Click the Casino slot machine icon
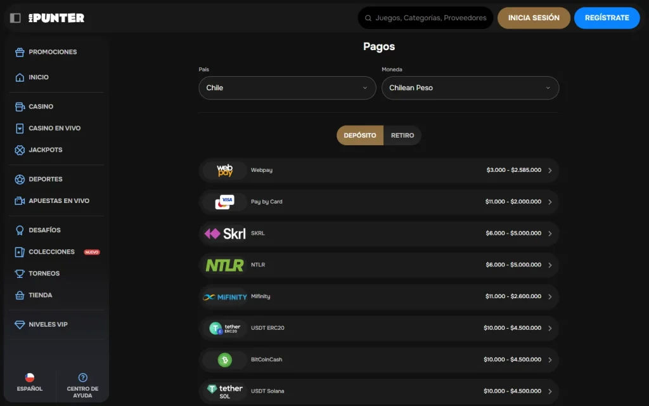The height and width of the screenshot is (406, 649). pyautogui.click(x=20, y=107)
